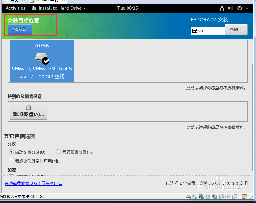
Task: Open Install to Hard Drive app menu
Action: (59, 8)
